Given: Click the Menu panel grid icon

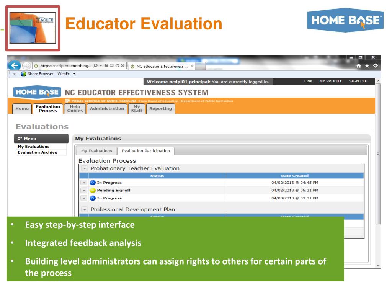Looking at the screenshot, I should [x=20, y=139].
